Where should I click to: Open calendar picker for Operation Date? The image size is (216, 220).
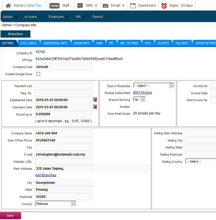pyautogui.click(x=95, y=107)
